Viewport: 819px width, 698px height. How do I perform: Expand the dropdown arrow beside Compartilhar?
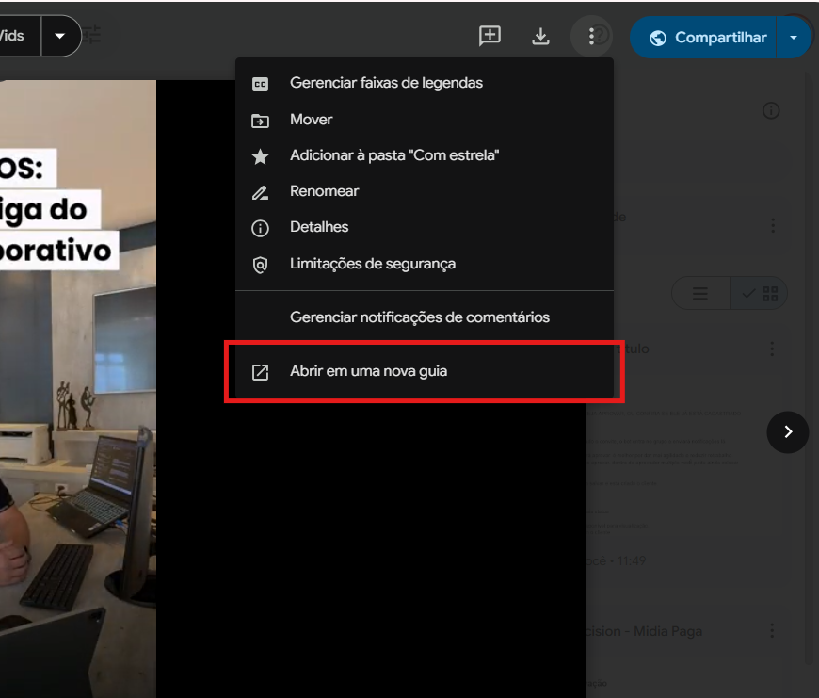tap(794, 38)
